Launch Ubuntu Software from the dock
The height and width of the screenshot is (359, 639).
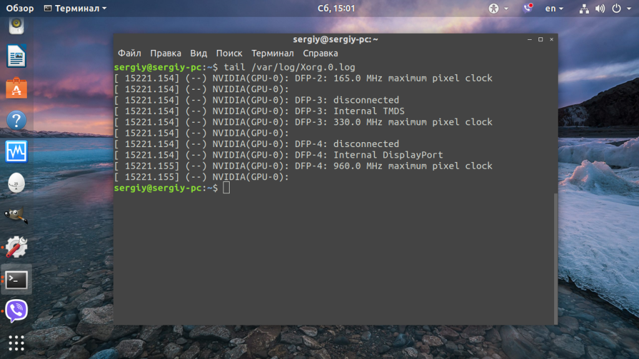[x=16, y=89]
